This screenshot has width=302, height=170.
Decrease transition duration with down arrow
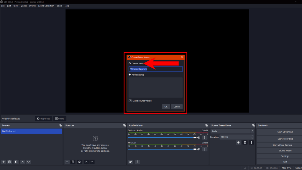tap(252, 138)
